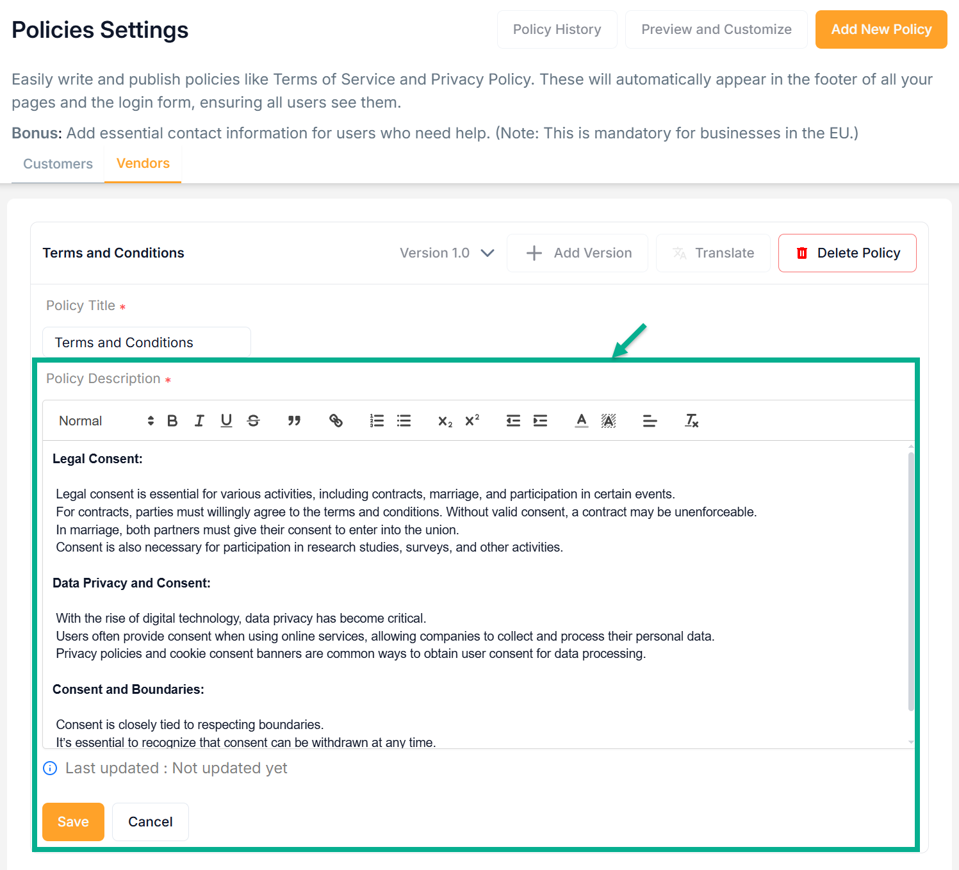Open the text color picker
Viewport: 959px width, 870px height.
[x=582, y=421]
